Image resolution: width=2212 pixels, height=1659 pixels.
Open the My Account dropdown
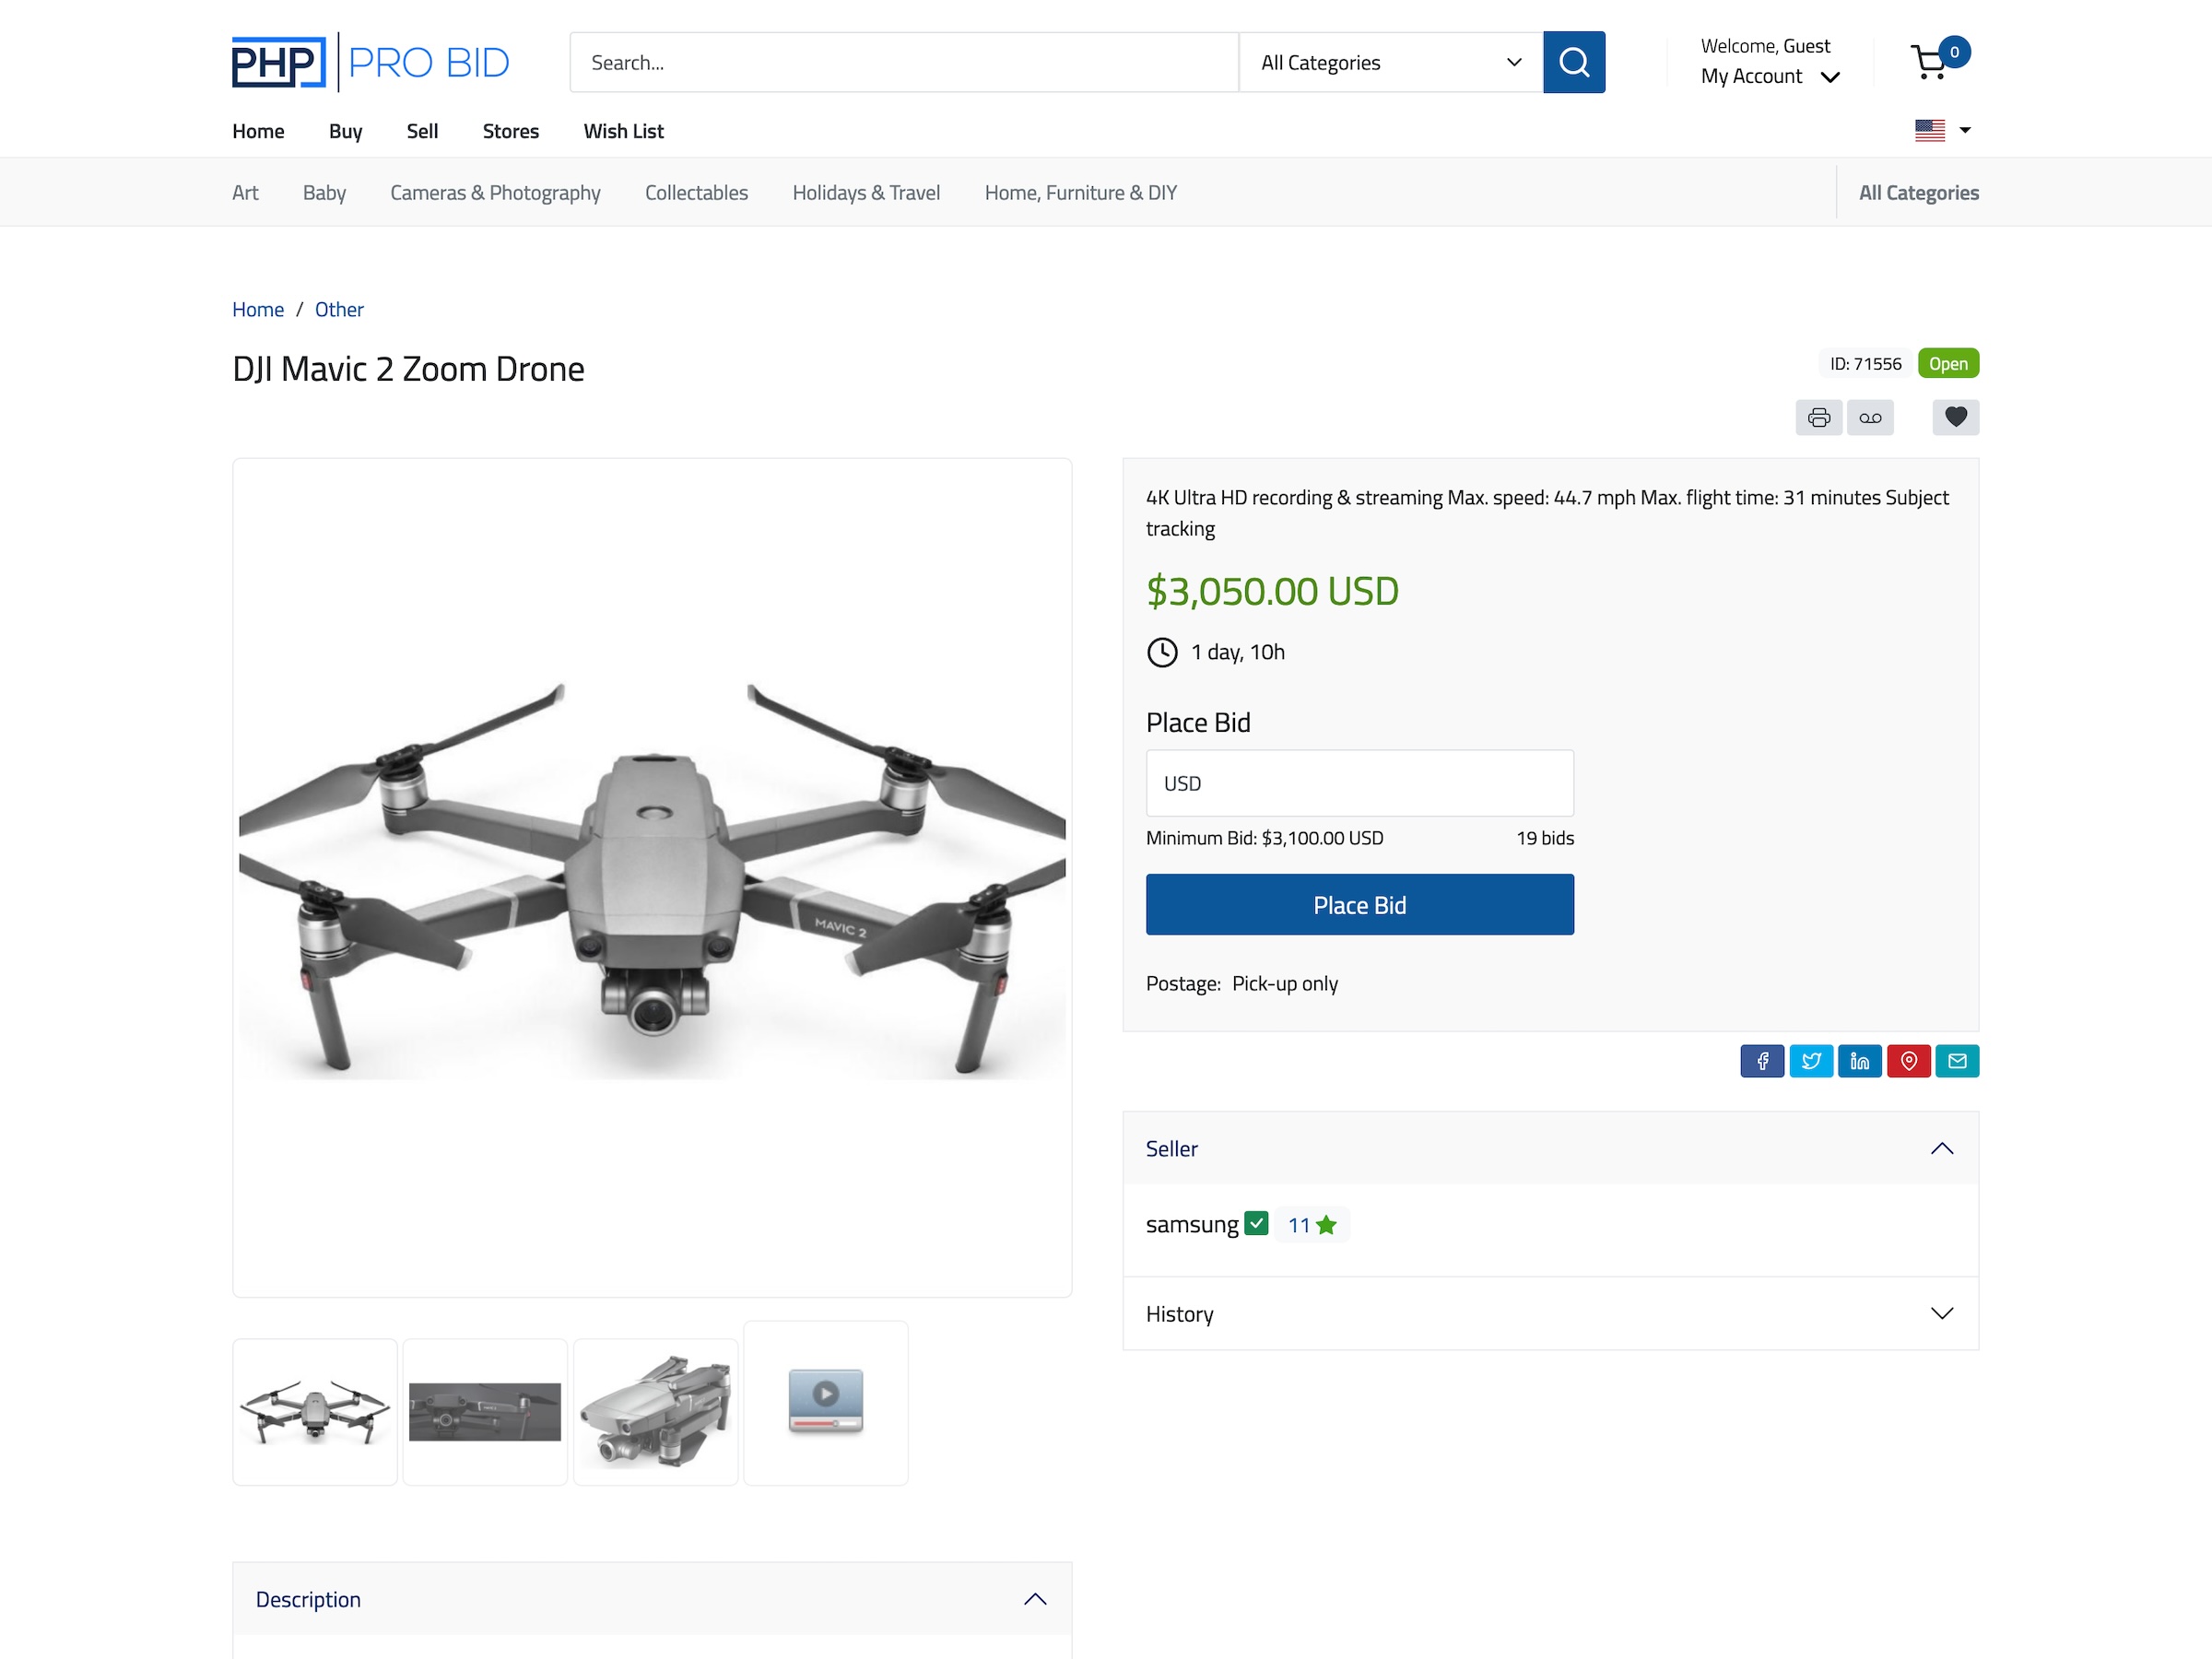[1770, 77]
